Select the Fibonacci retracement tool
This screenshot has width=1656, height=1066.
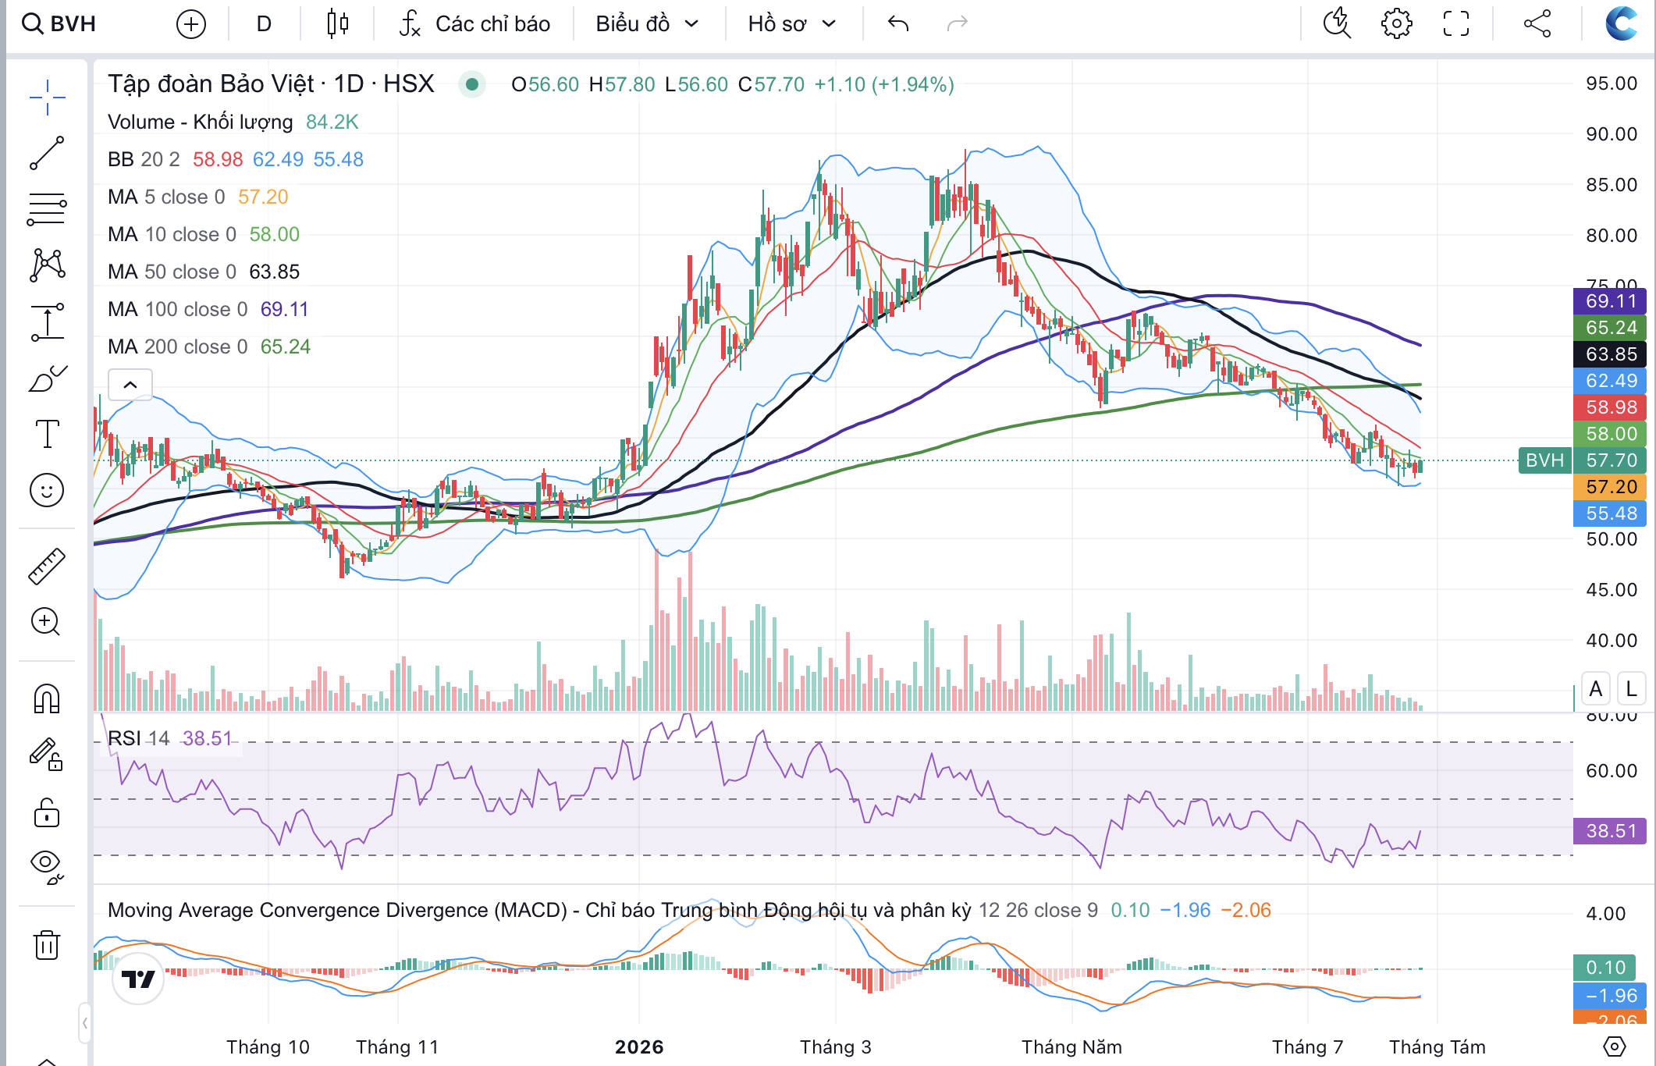(x=47, y=209)
